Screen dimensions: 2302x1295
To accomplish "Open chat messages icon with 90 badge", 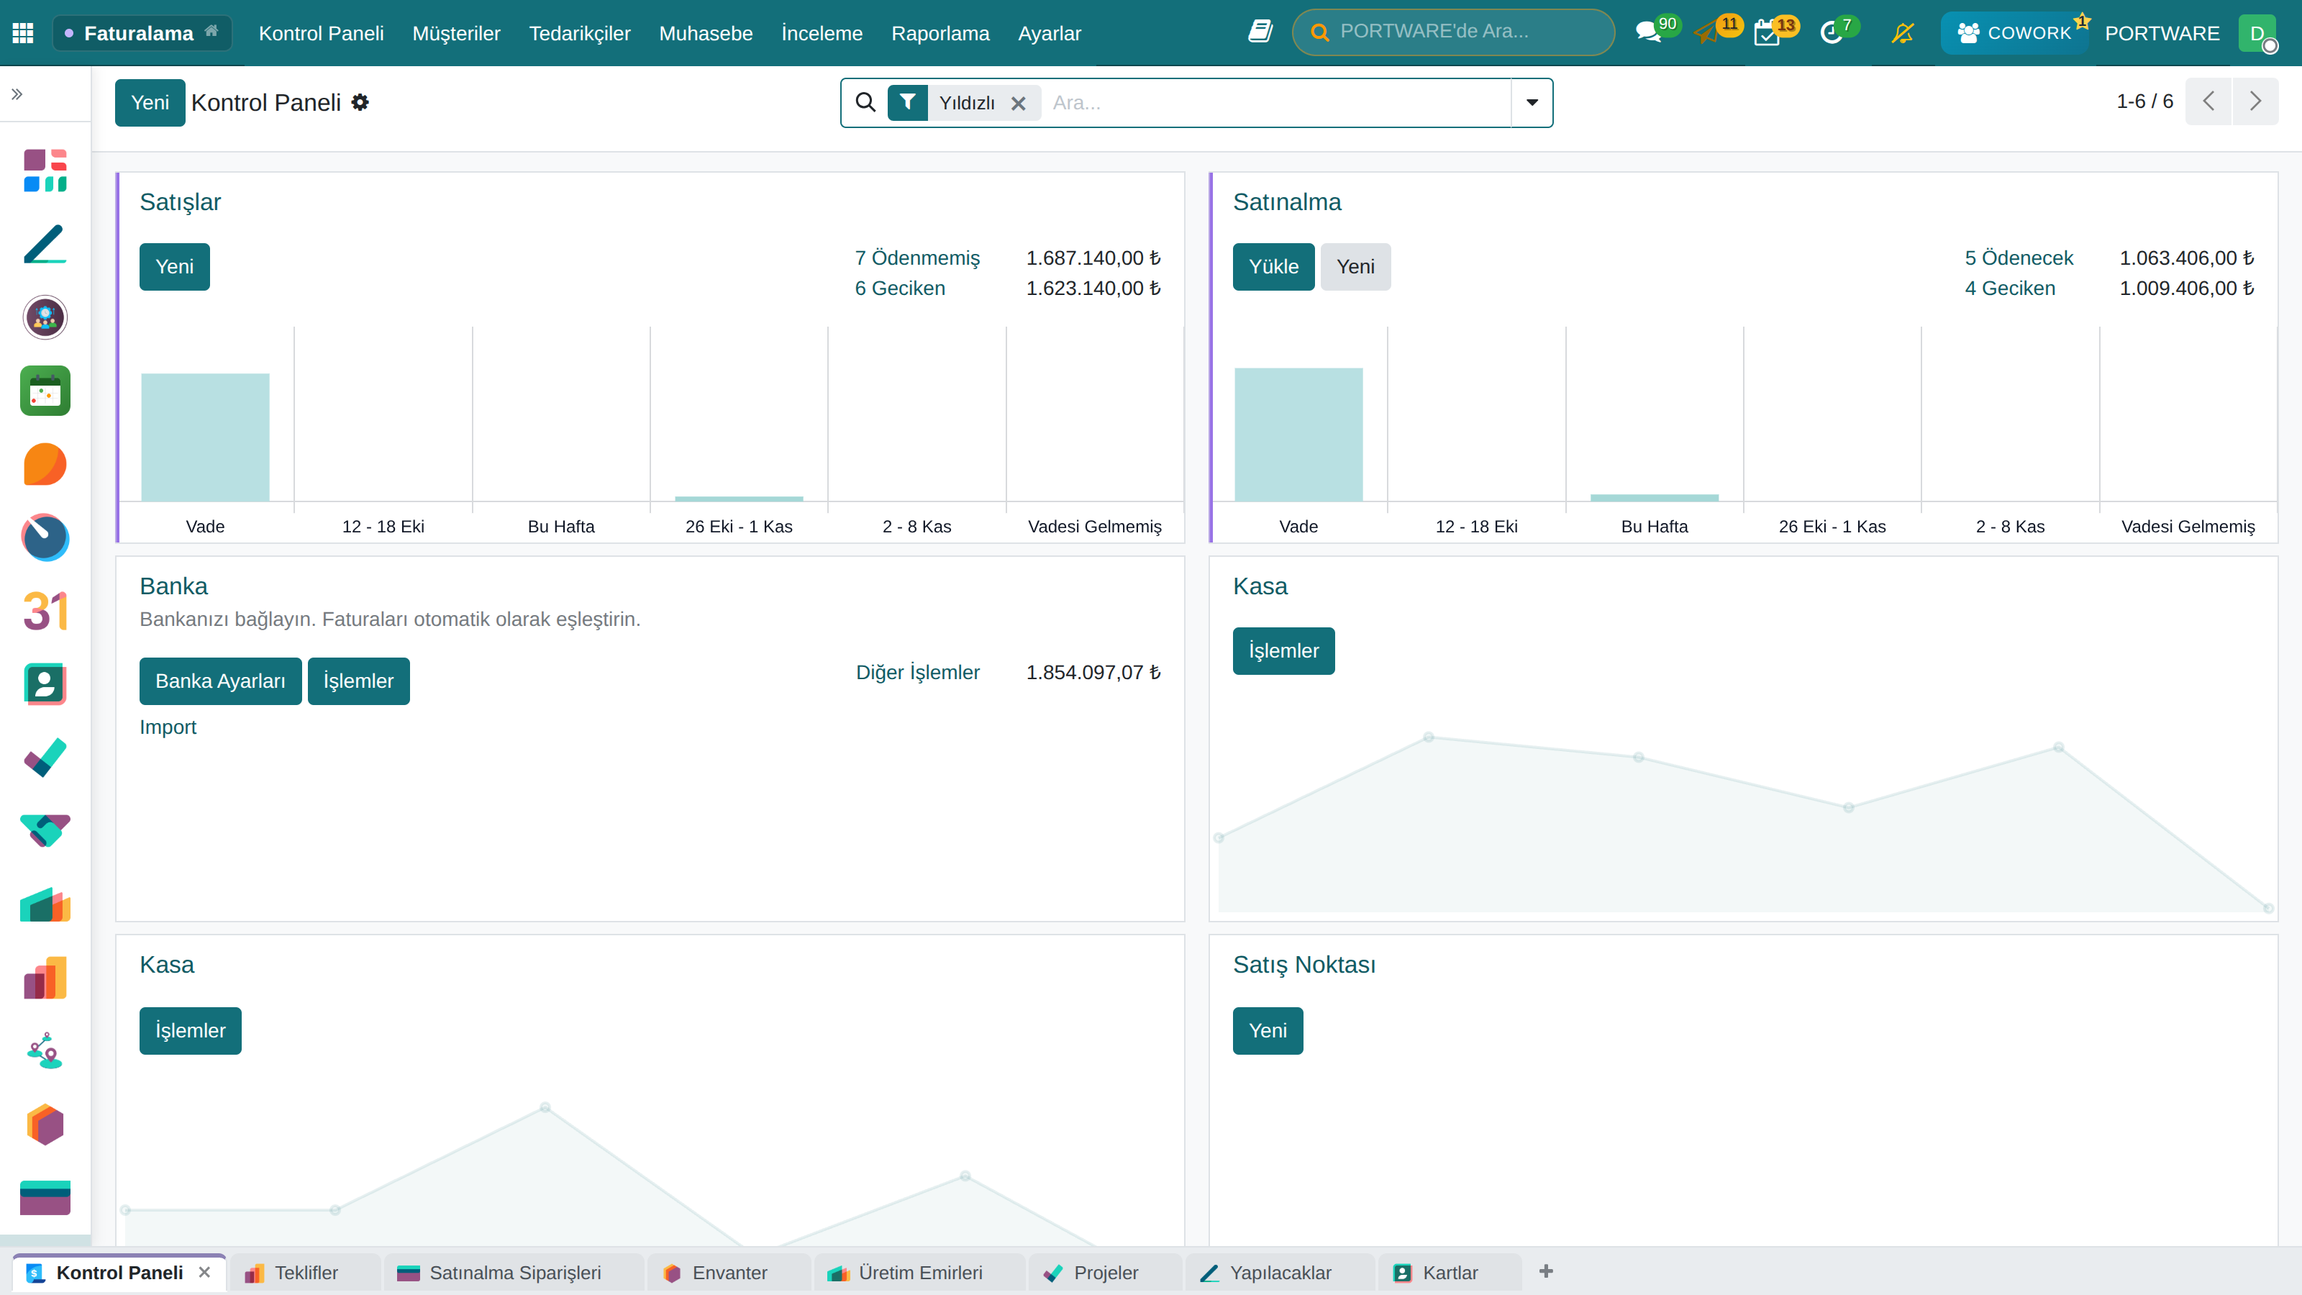I will tap(1649, 33).
